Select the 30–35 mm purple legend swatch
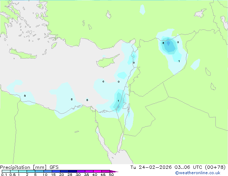 tap(81, 171)
